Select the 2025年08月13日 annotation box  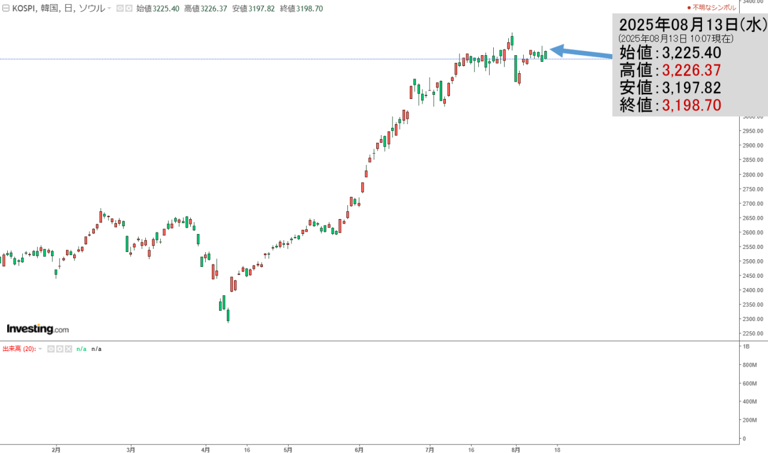690,65
